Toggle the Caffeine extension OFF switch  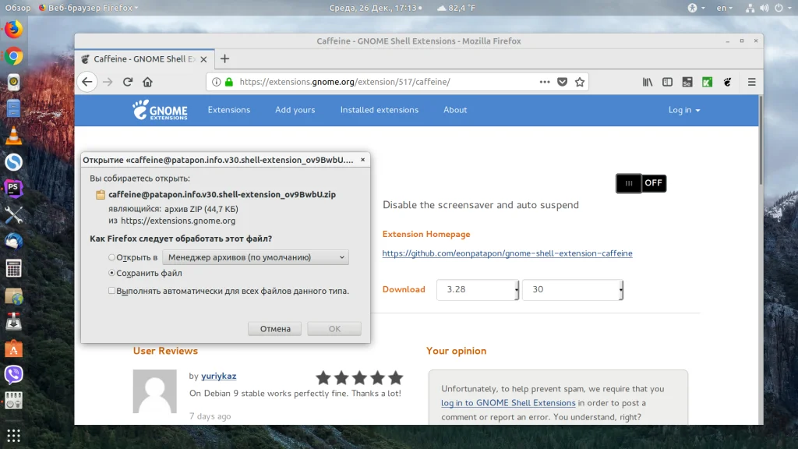pos(641,183)
